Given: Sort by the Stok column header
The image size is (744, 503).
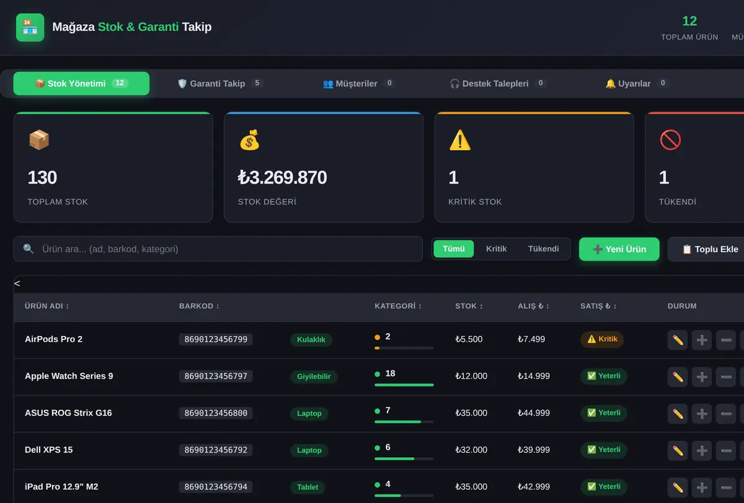Looking at the screenshot, I should pos(471,306).
